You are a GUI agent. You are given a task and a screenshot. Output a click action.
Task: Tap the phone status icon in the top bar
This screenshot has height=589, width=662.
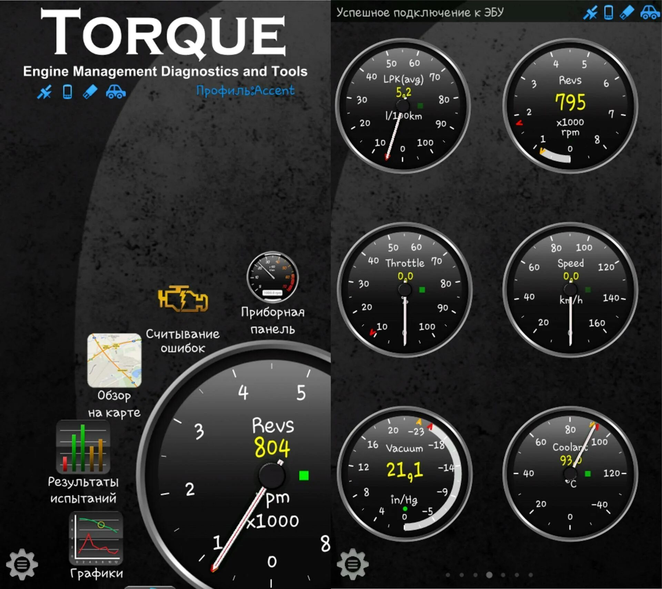tap(609, 12)
